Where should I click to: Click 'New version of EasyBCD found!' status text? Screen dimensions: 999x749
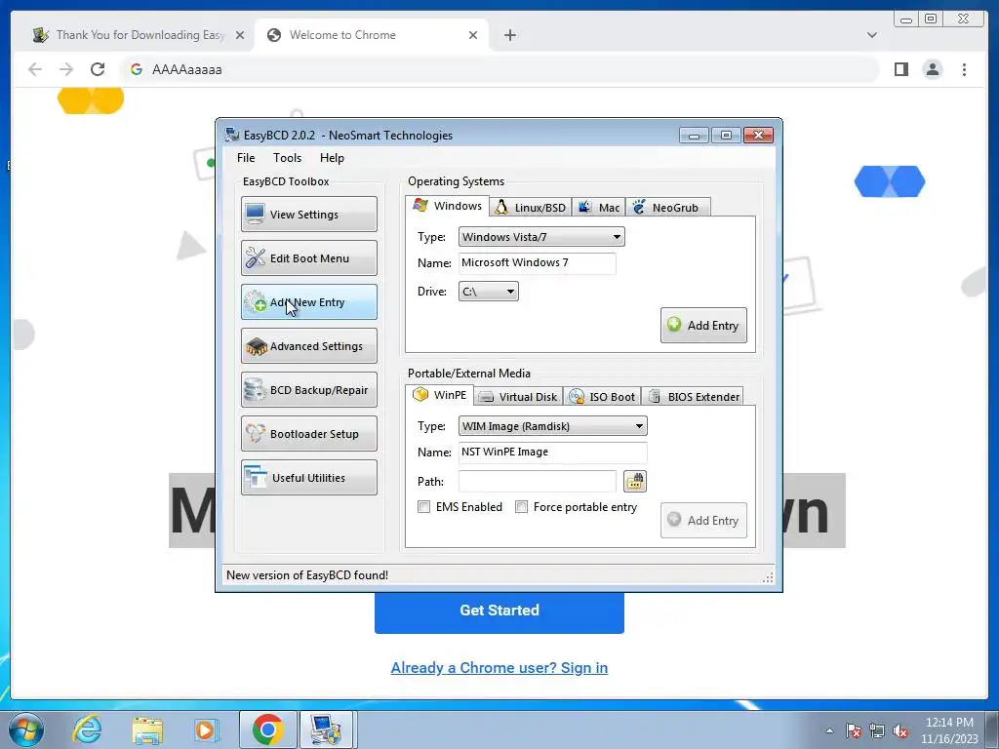click(307, 575)
